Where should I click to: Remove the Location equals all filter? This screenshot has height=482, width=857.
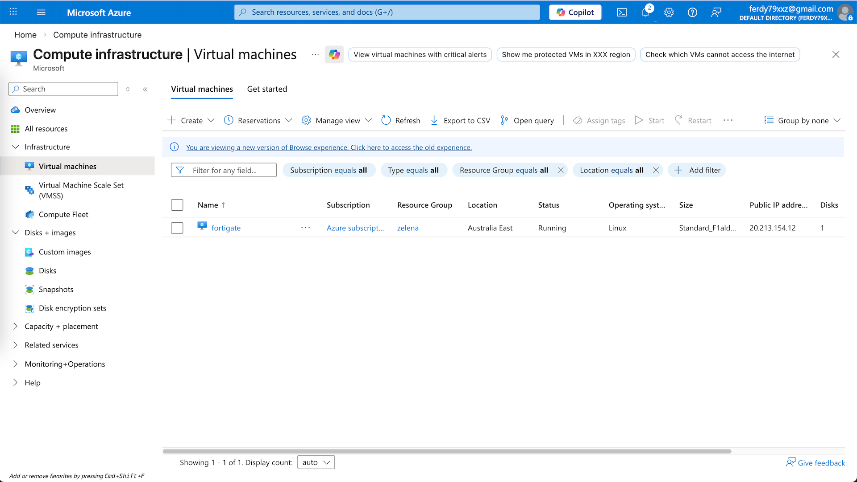click(x=656, y=170)
